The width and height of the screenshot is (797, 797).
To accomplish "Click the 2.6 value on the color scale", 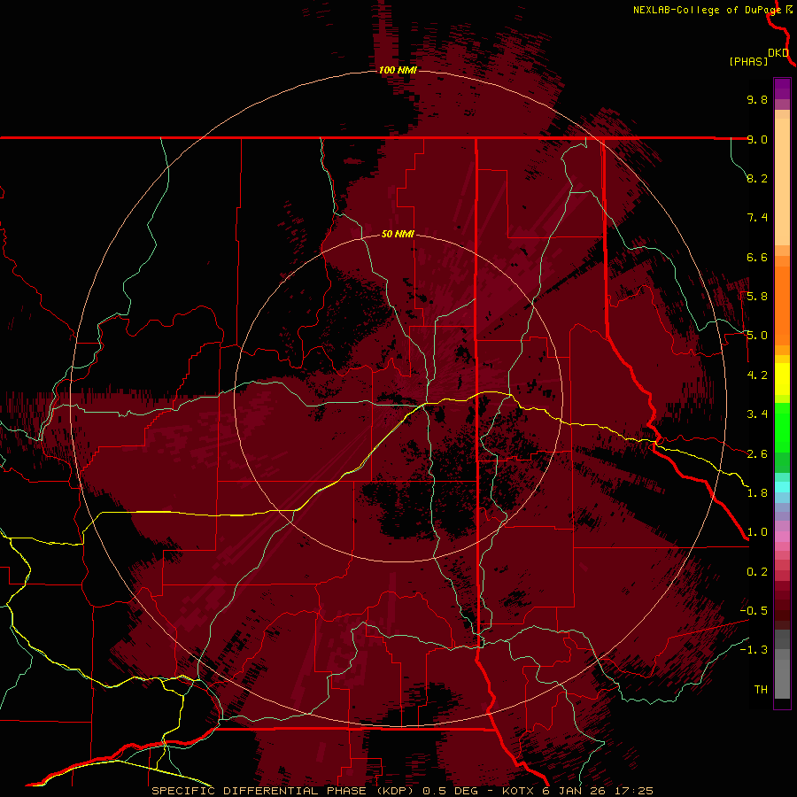I will coord(757,454).
